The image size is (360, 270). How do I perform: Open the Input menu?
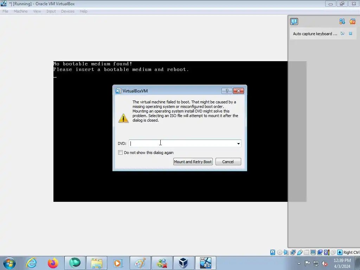(x=51, y=11)
